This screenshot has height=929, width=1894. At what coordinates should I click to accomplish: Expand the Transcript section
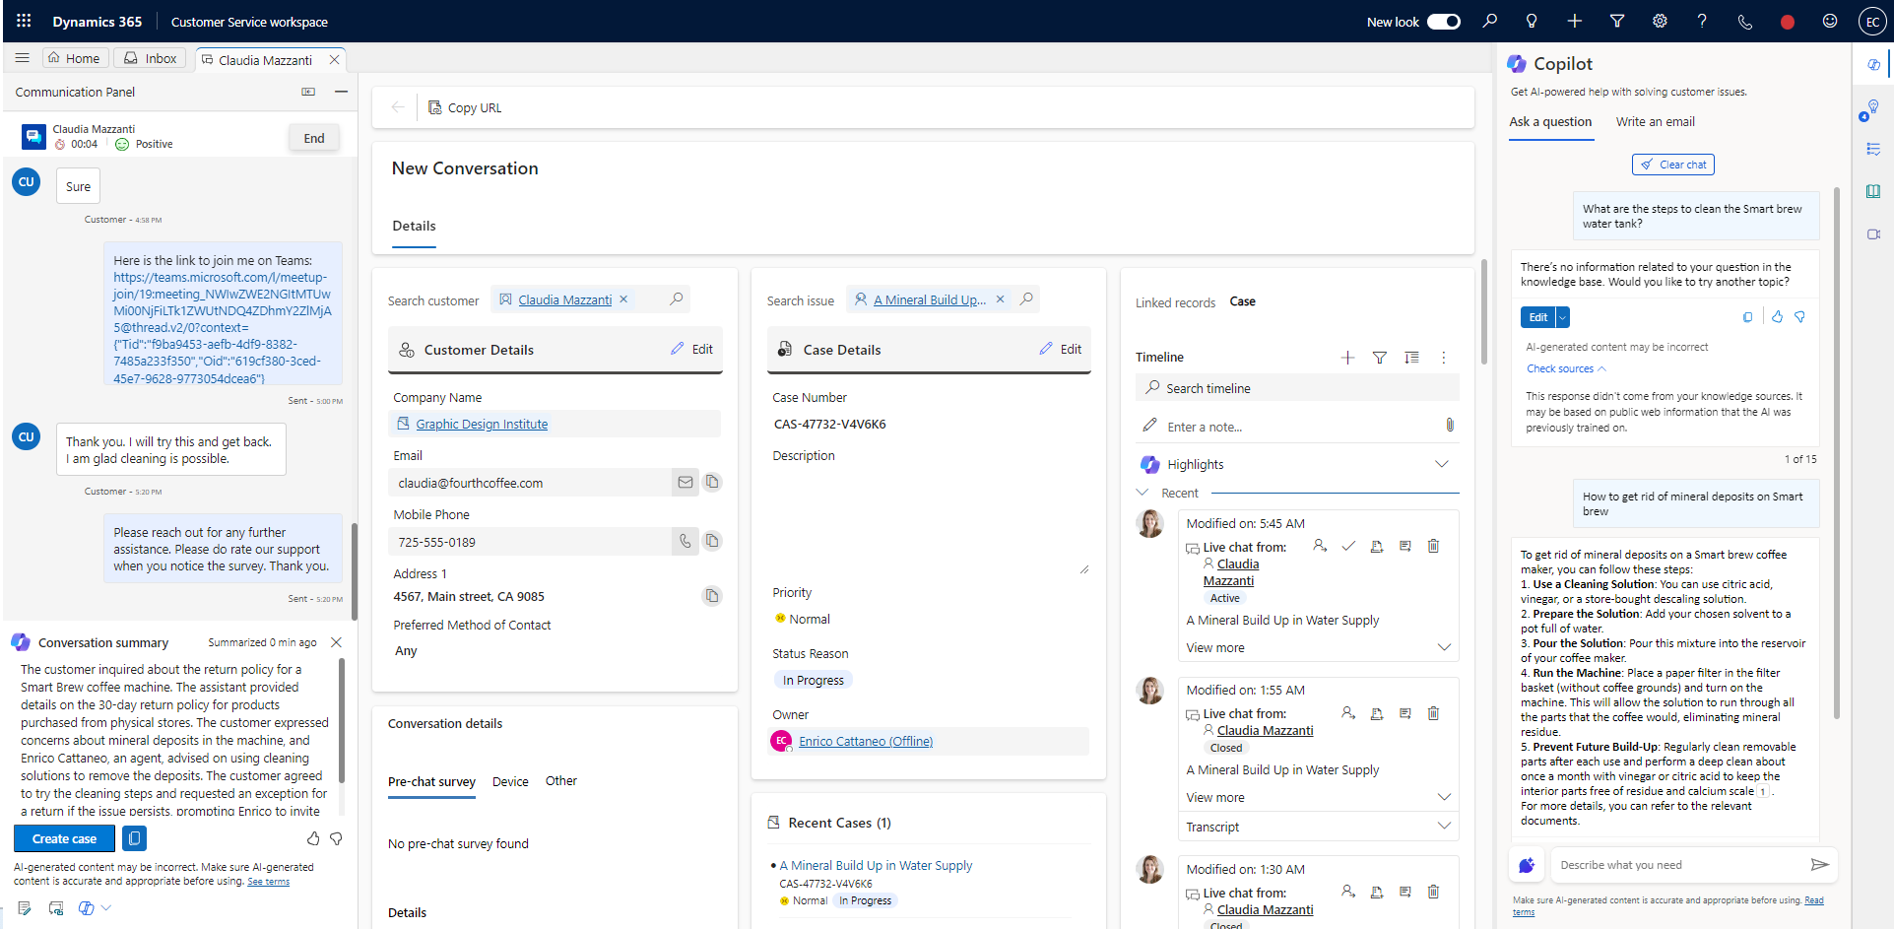(1444, 827)
